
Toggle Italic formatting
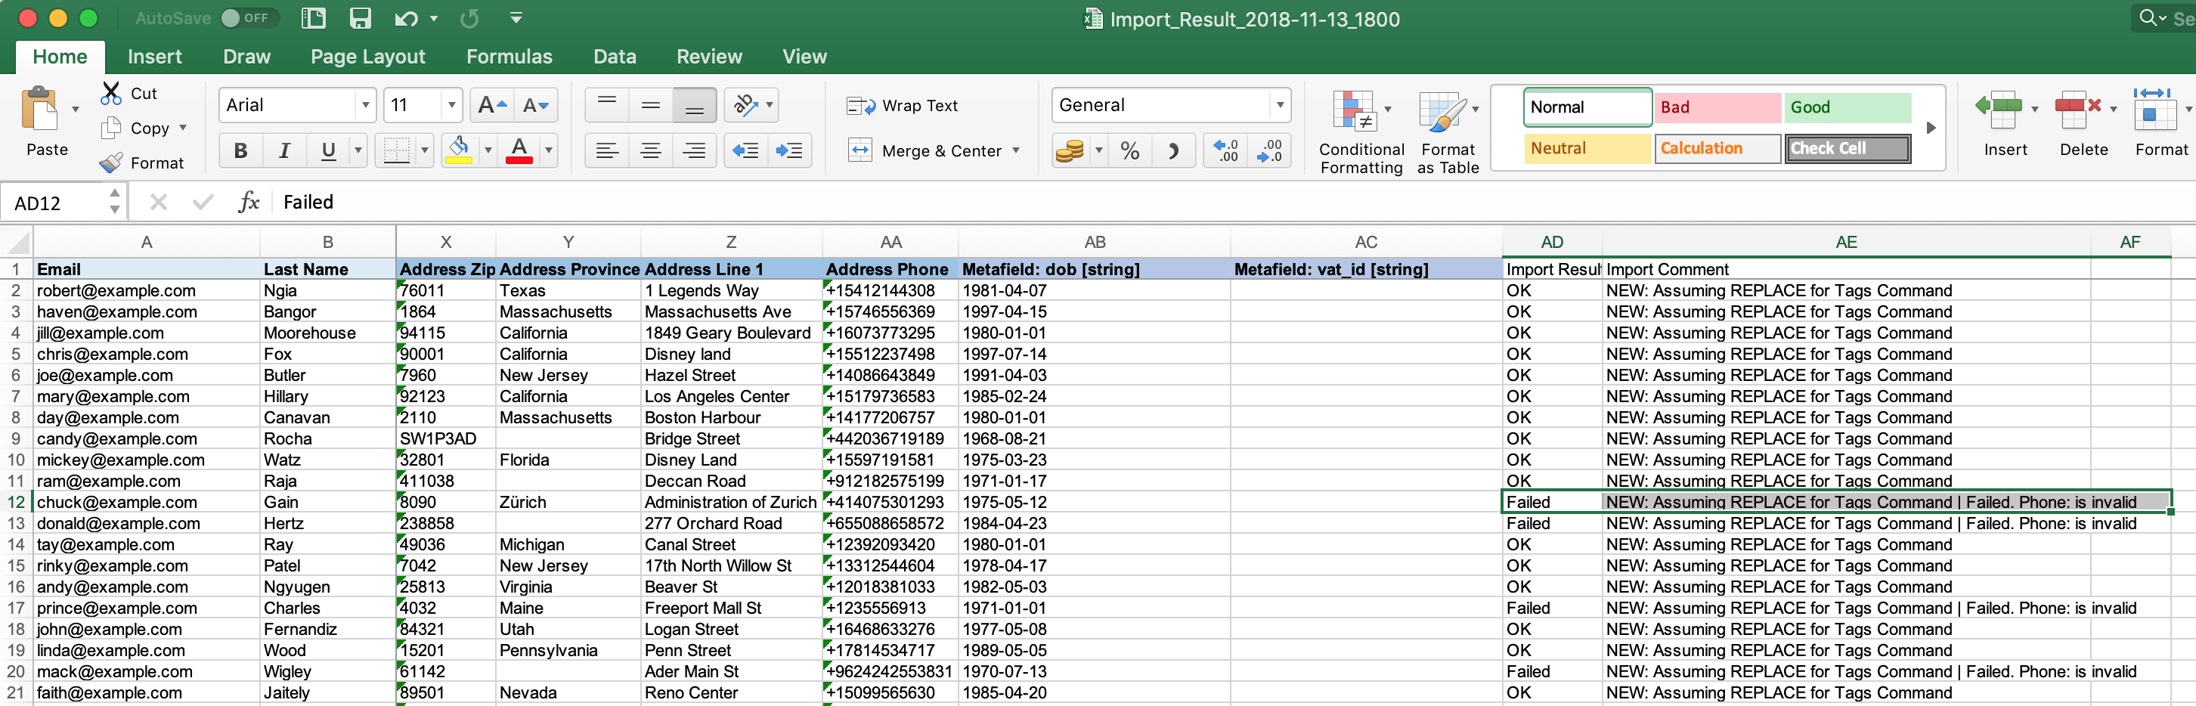pyautogui.click(x=285, y=151)
